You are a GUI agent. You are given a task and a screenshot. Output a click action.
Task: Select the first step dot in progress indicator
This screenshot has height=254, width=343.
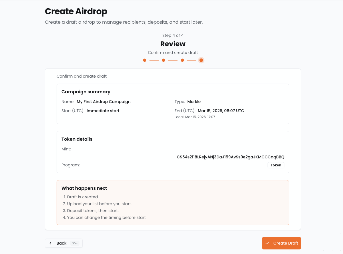[x=145, y=60]
